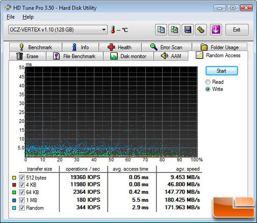Toggle the Random transfer size checkbox
257x223 pixels.
coord(22,208)
